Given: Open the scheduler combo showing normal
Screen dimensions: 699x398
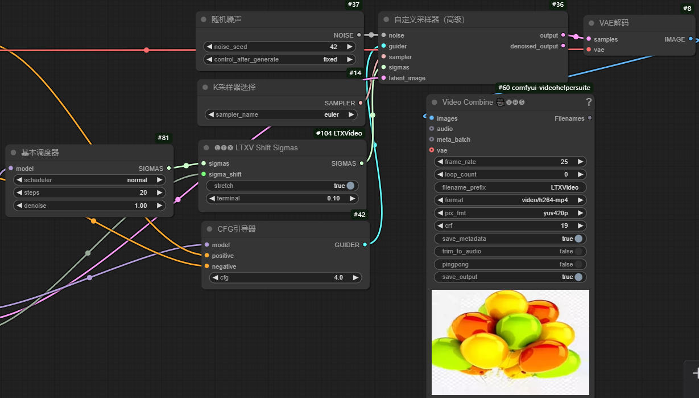Looking at the screenshot, I should pos(89,180).
